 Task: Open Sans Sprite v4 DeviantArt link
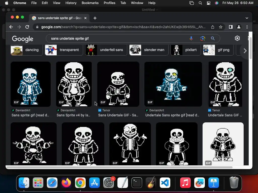click(x=73, y=115)
